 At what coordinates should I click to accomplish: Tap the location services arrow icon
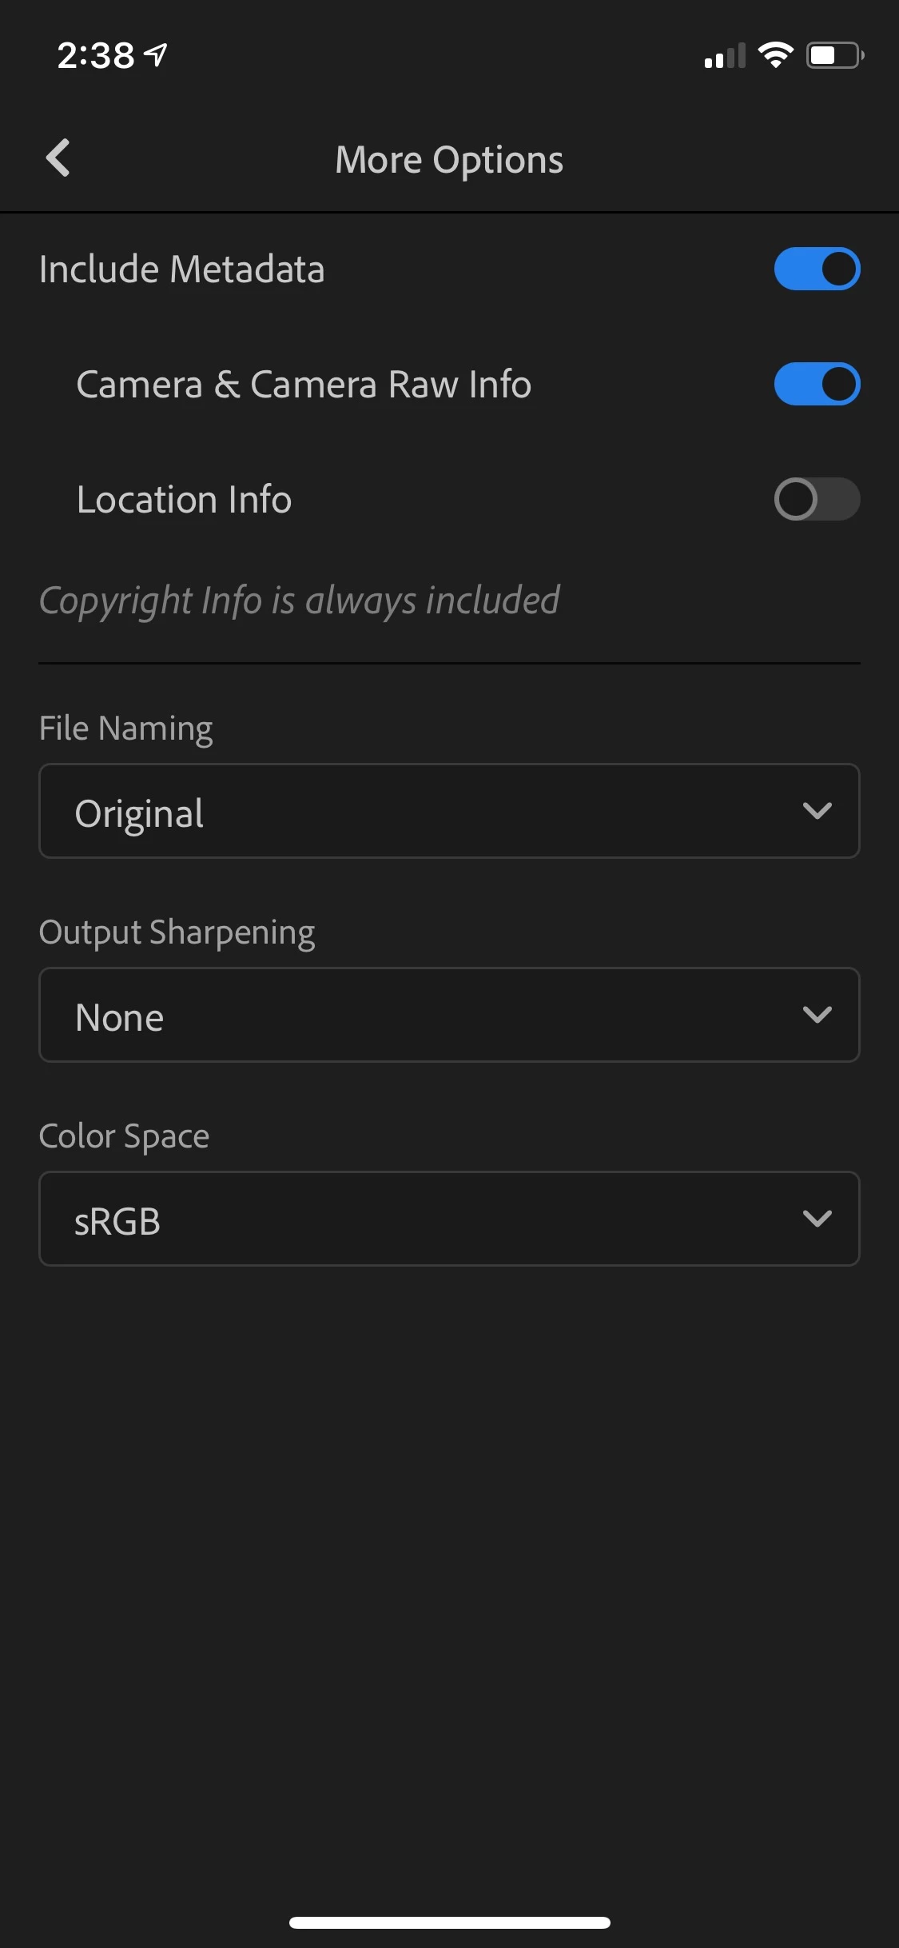click(156, 55)
